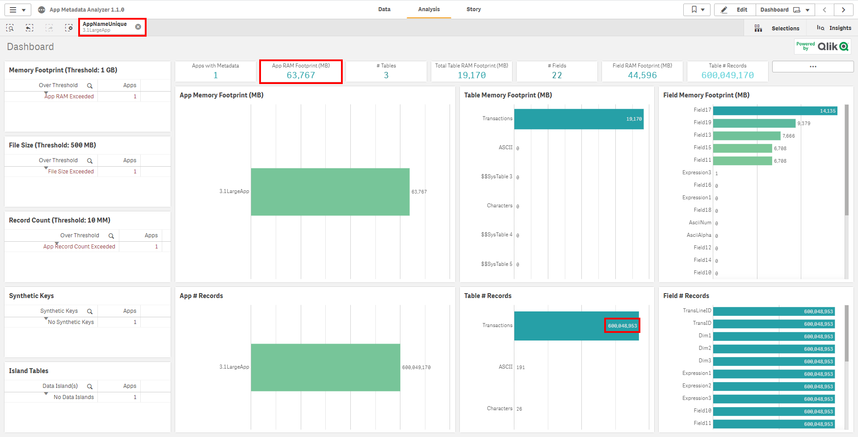The width and height of the screenshot is (858, 437).
Task: Search Over Threshold in File Size table
Action: [x=90, y=161]
